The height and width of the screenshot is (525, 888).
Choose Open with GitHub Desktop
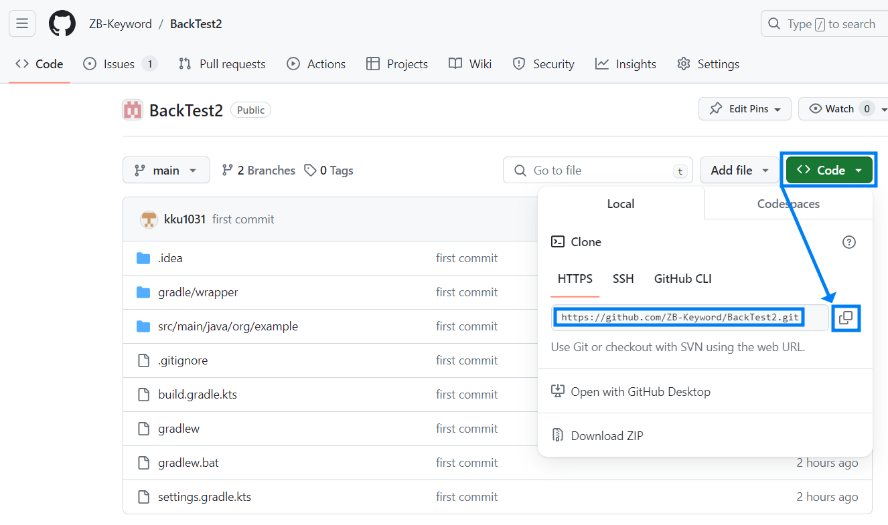coord(631,392)
